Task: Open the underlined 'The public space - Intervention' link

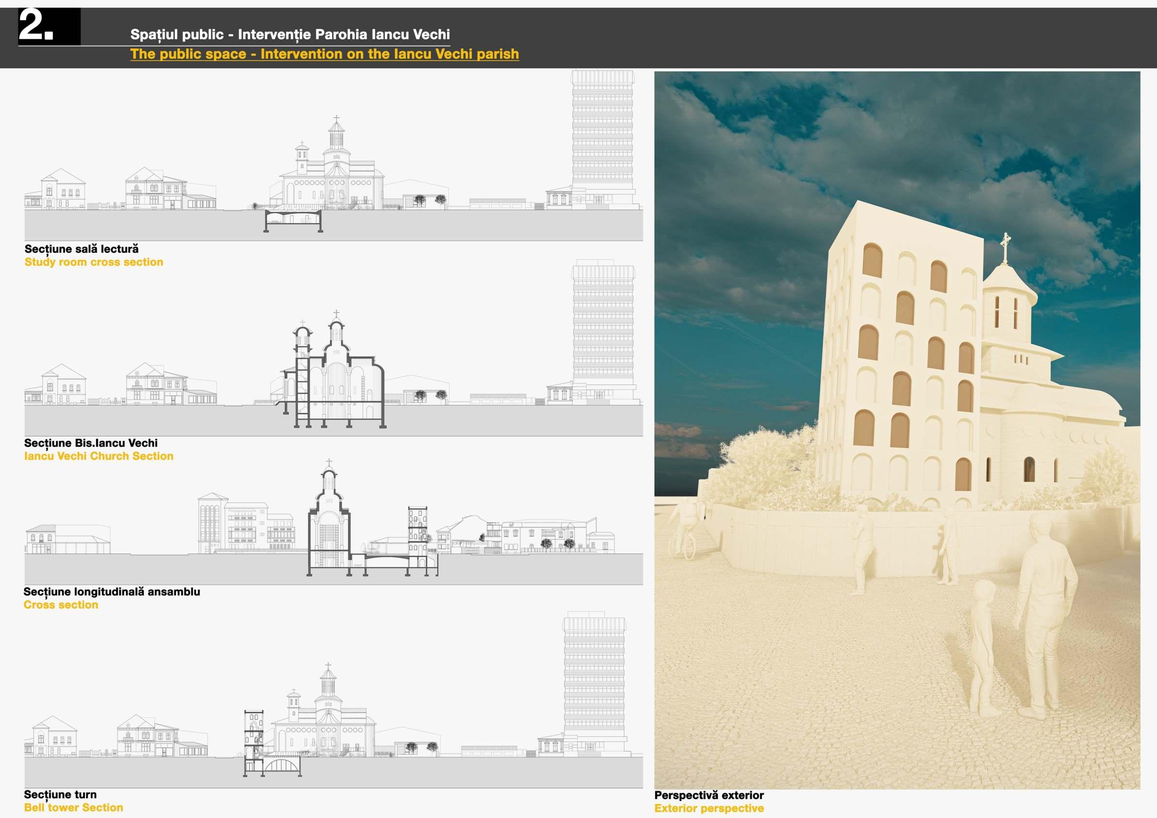Action: click(x=324, y=54)
